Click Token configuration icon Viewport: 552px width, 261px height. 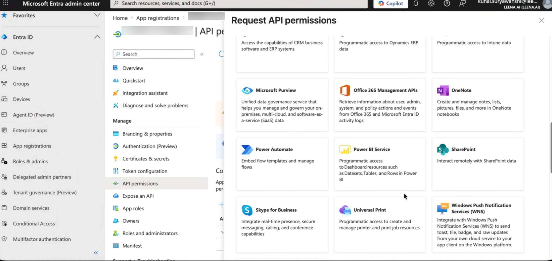click(116, 171)
